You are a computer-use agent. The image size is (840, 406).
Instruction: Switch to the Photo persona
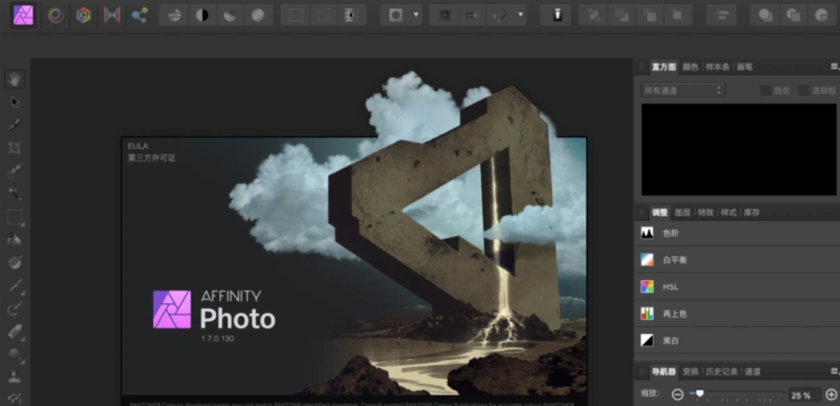pos(23,15)
